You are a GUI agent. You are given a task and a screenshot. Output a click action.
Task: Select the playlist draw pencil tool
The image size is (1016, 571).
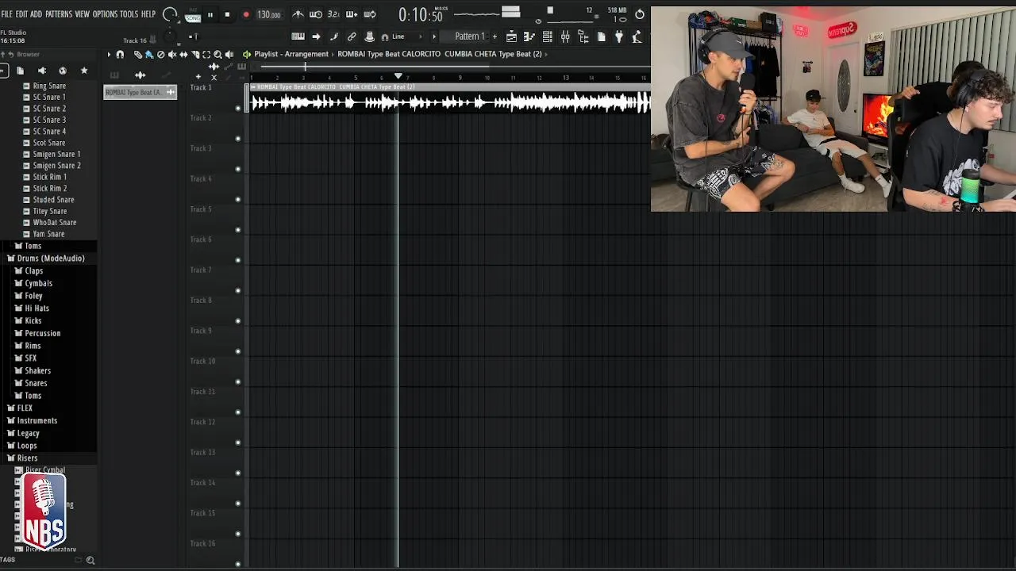click(137, 54)
